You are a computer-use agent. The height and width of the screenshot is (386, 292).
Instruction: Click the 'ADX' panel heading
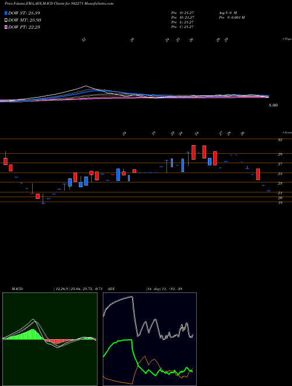click(x=111, y=288)
